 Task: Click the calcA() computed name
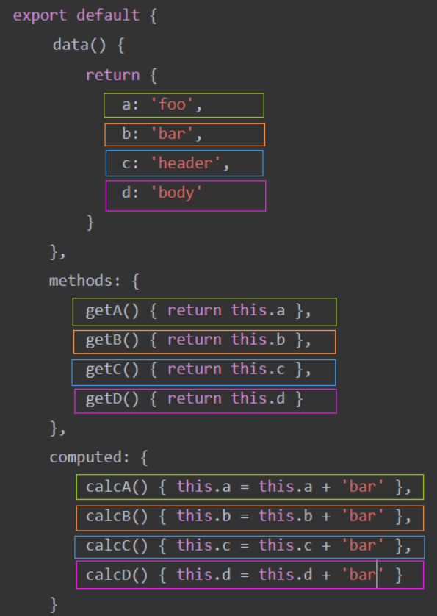click(x=117, y=487)
